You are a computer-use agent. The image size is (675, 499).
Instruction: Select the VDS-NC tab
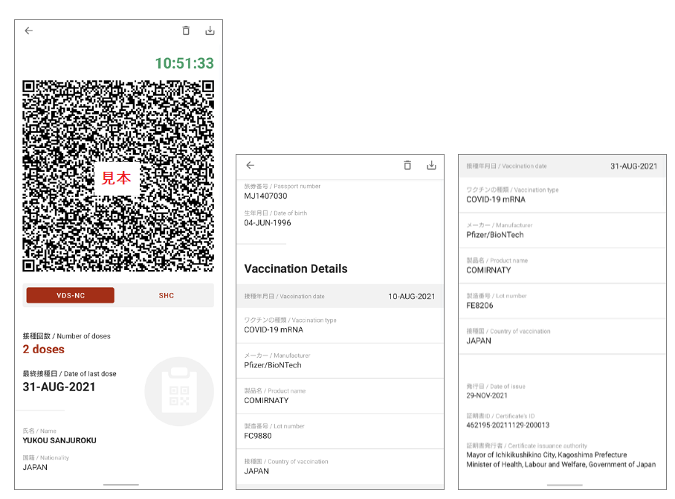click(71, 295)
